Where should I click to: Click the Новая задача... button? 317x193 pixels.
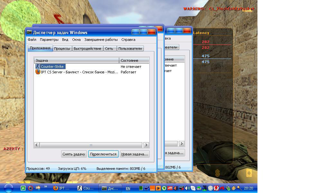(x=135, y=154)
